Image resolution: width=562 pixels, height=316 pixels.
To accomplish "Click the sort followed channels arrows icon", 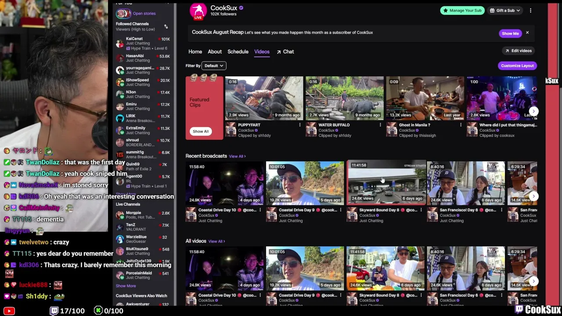I will click(166, 27).
